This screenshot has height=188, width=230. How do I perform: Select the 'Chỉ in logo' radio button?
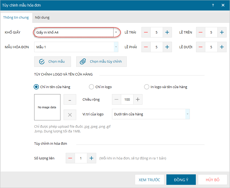[x=91, y=87]
